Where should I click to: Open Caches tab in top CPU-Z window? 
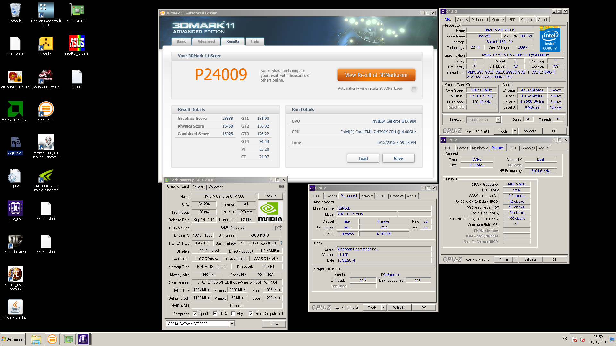click(x=462, y=20)
